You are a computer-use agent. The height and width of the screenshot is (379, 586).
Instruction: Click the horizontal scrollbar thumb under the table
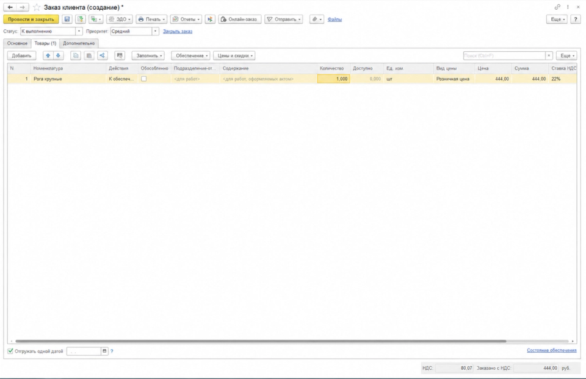click(261, 341)
